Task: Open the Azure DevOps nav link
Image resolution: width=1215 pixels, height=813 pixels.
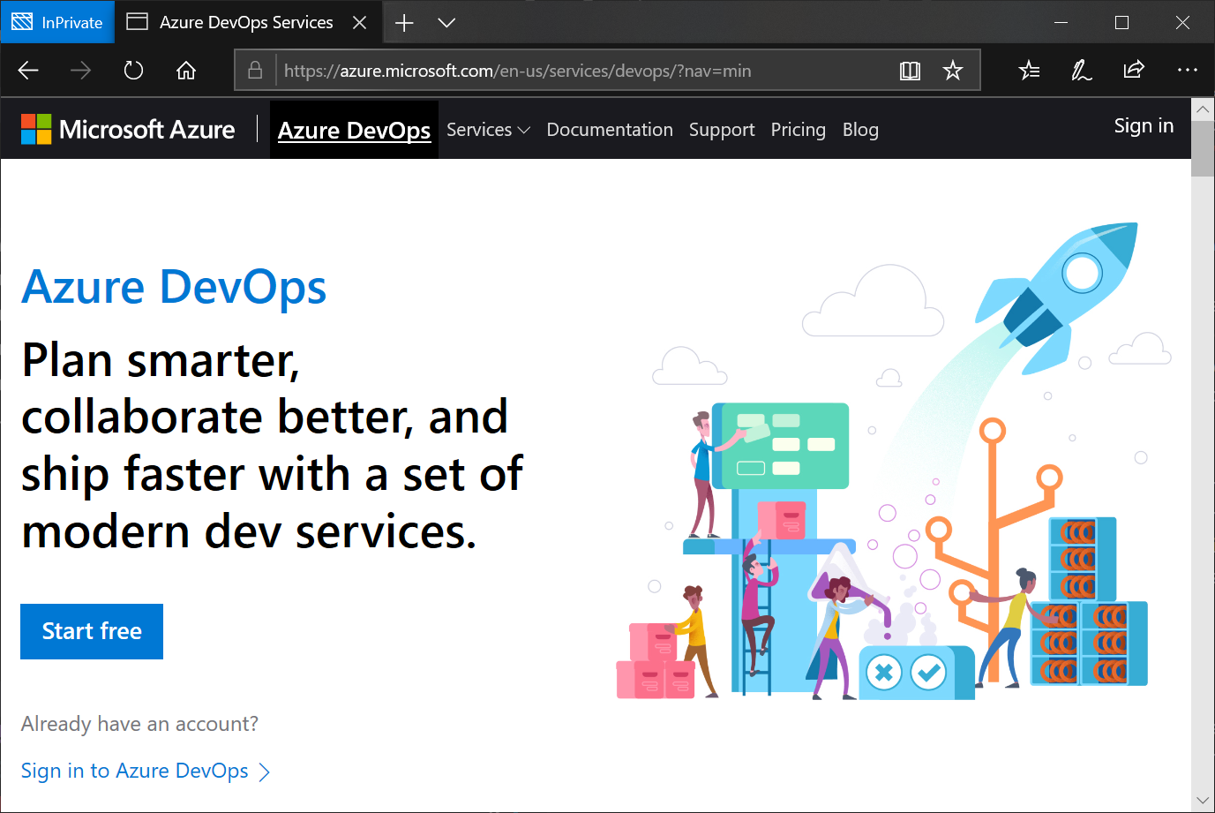Action: point(354,130)
